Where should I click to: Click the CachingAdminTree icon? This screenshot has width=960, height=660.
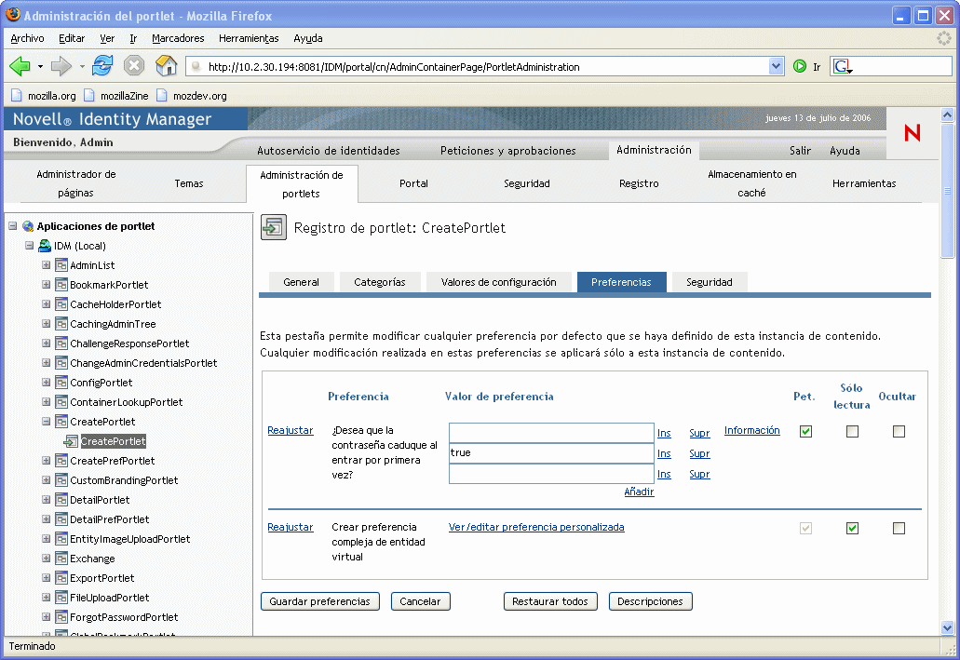pos(61,324)
